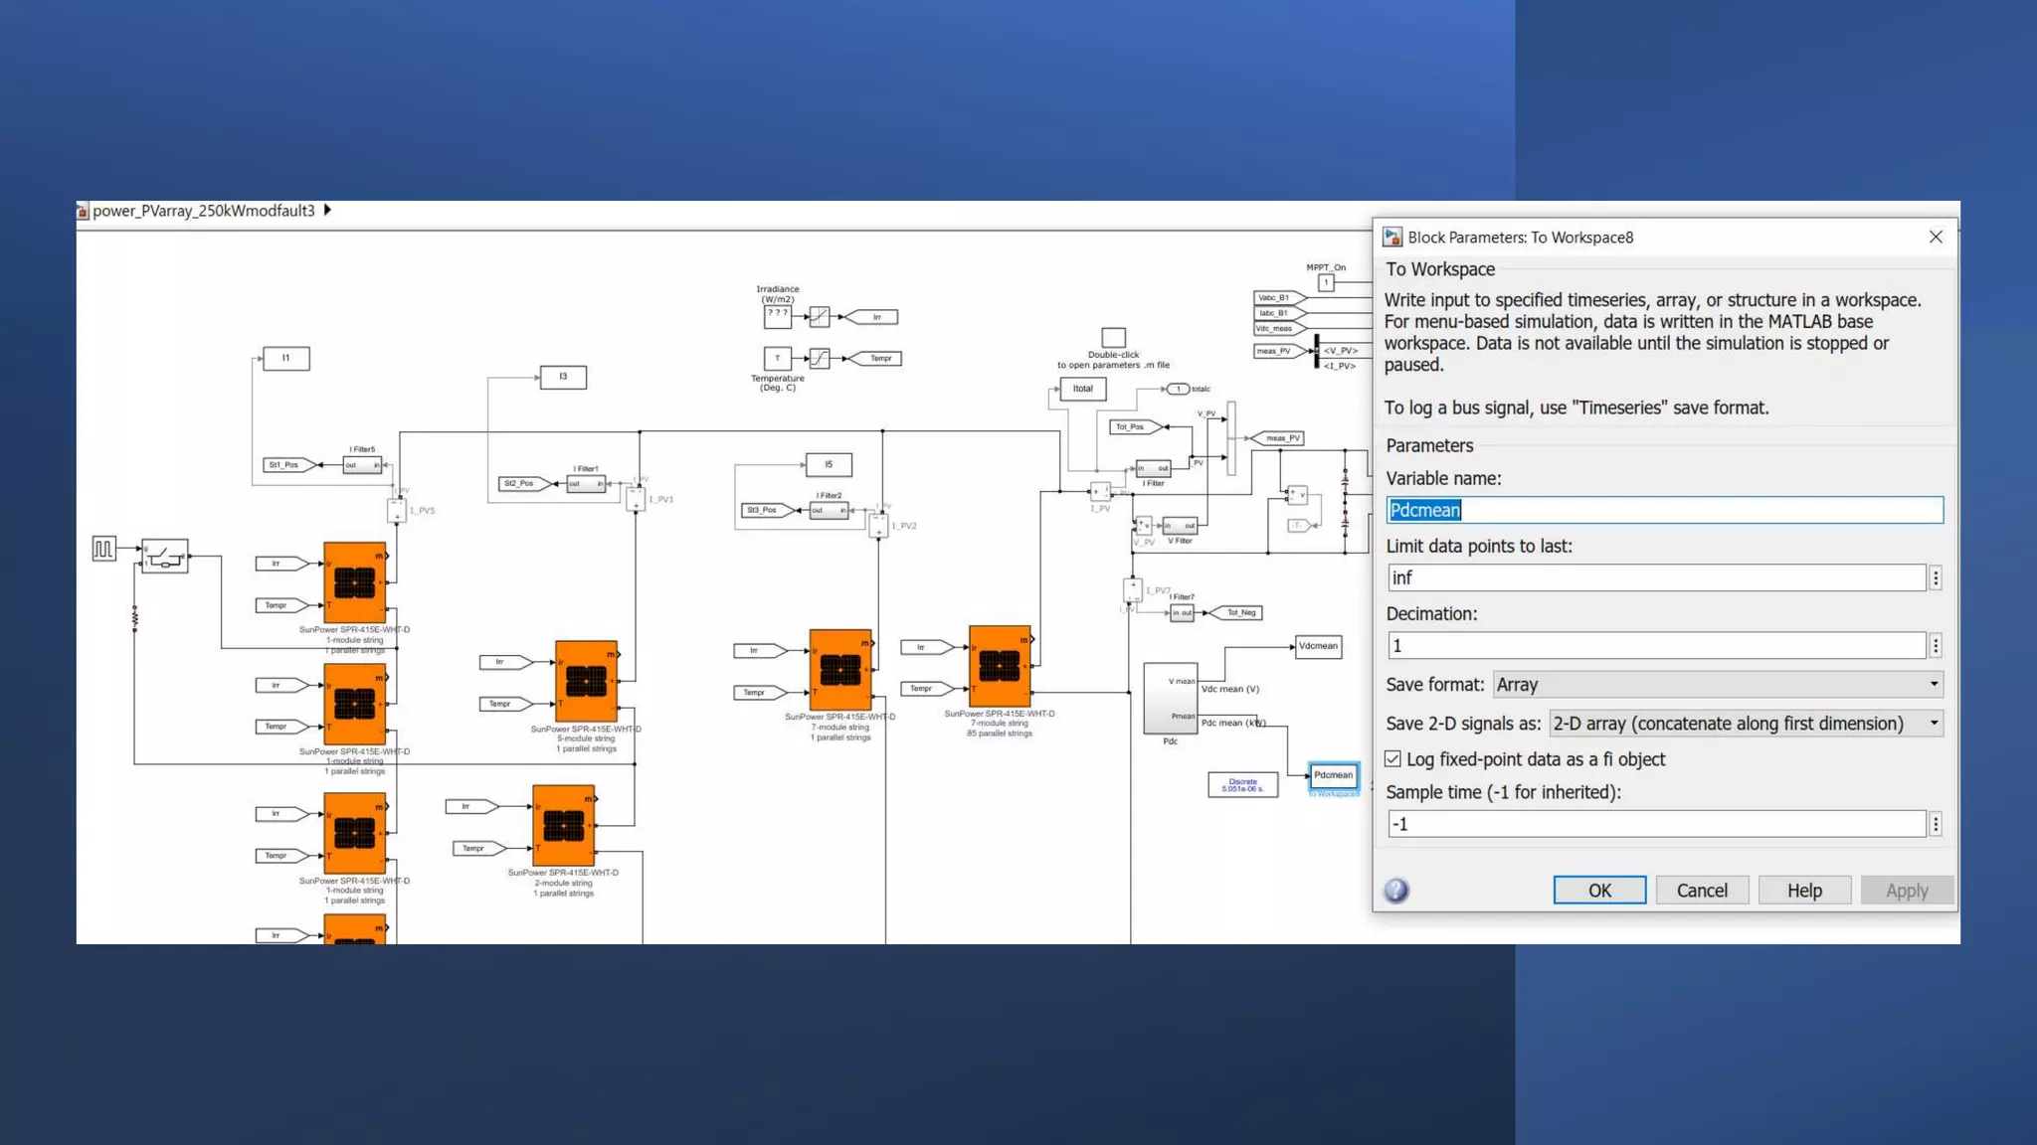This screenshot has width=2037, height=1145.
Task: Open options menu beside Decimation field
Action: pos(1936,646)
